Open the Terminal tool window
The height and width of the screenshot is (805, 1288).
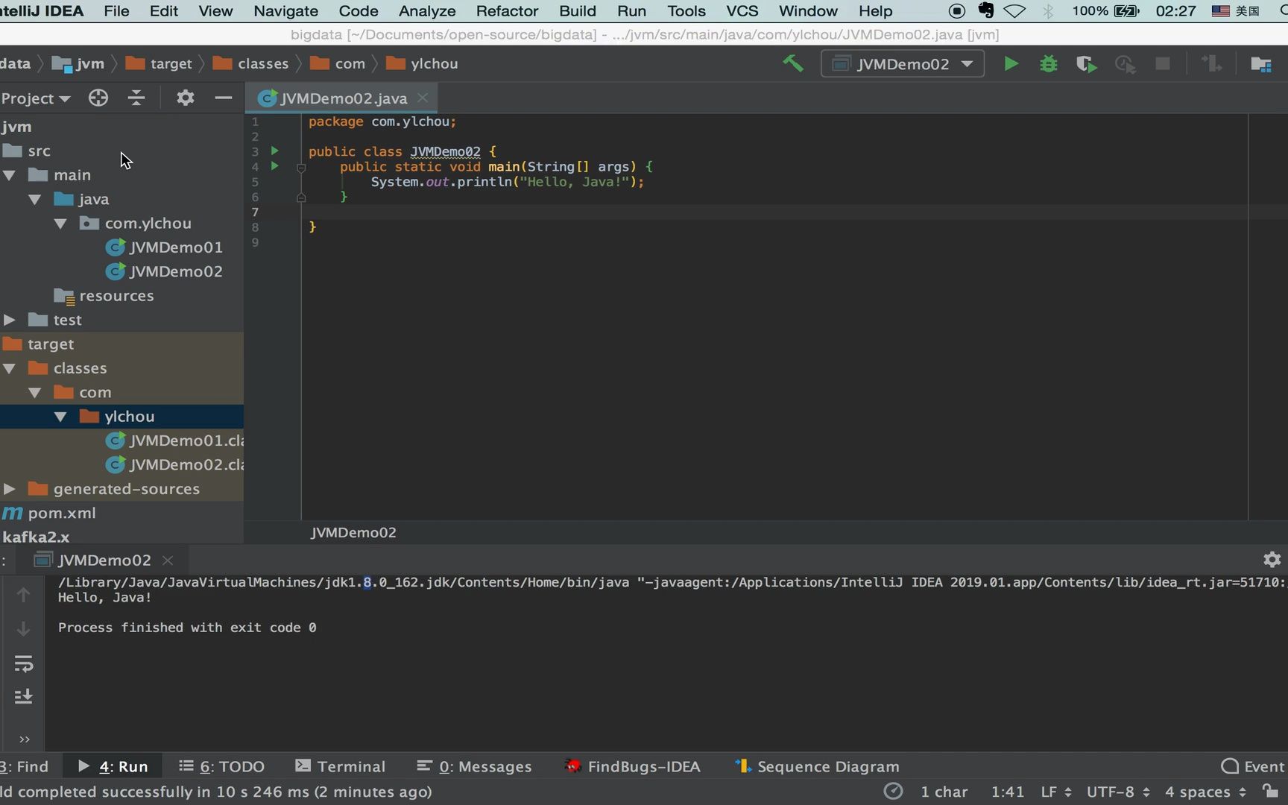(341, 766)
